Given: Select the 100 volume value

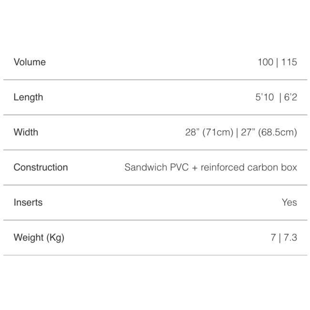Looking at the screenshot, I should (265, 62).
